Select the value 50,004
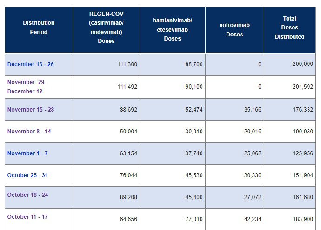 coord(128,132)
